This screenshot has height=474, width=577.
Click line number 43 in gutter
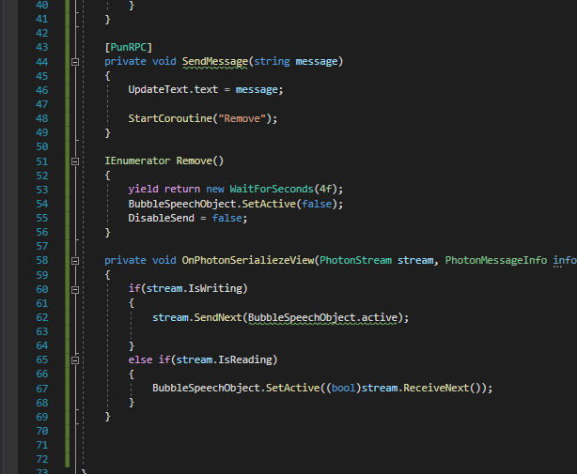(42, 47)
